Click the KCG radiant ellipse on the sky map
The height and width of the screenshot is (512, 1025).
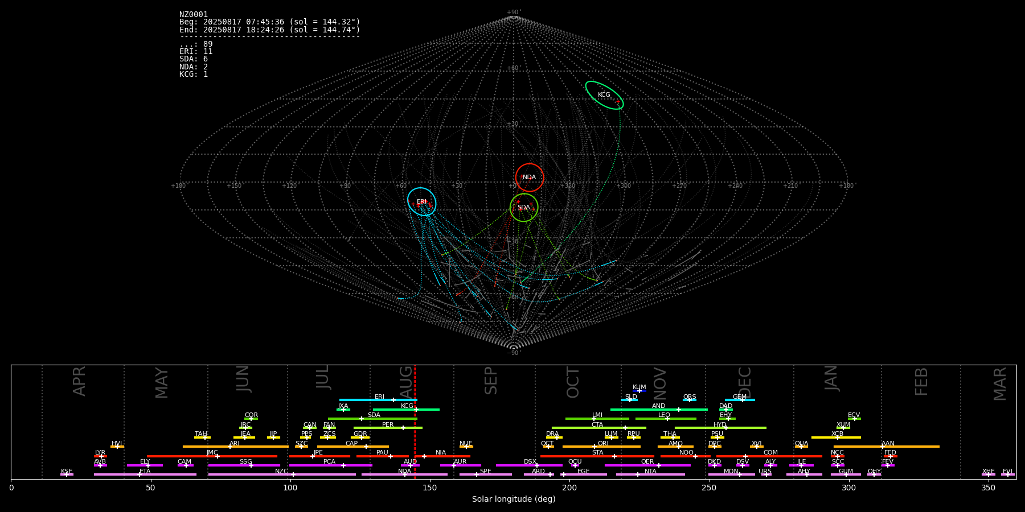[x=604, y=95]
